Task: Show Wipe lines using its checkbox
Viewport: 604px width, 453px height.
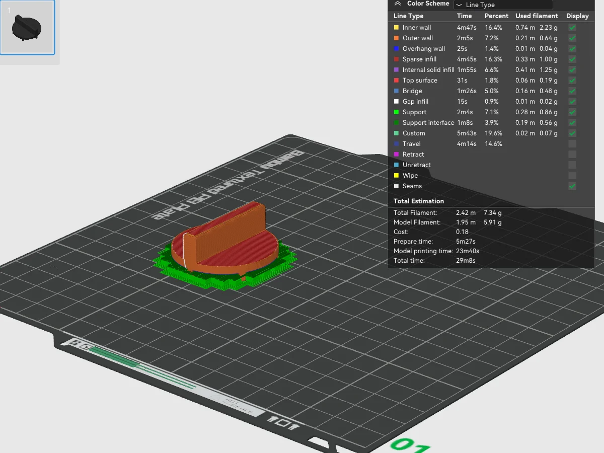Action: [572, 176]
